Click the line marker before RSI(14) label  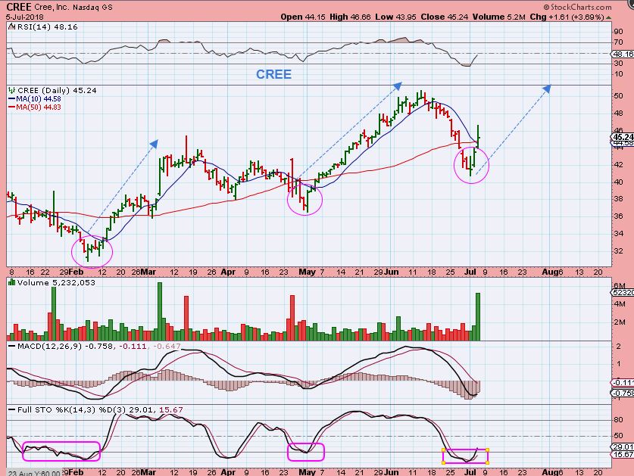coord(10,27)
